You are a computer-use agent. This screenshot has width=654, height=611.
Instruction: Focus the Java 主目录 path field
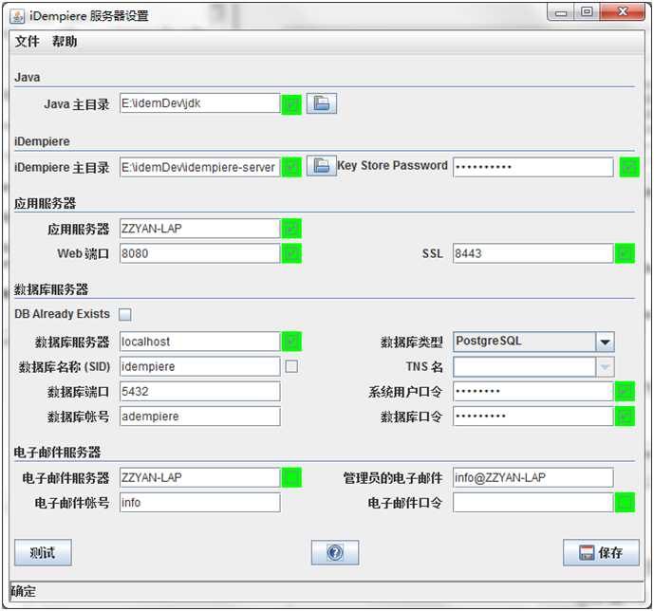(x=199, y=103)
